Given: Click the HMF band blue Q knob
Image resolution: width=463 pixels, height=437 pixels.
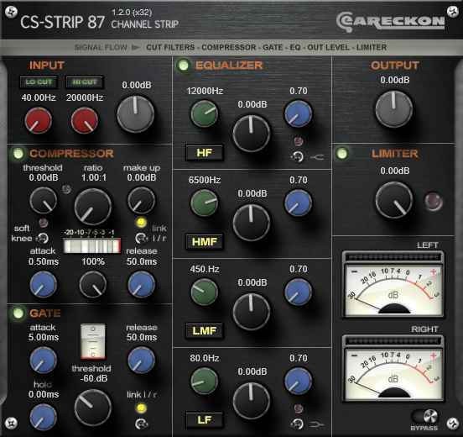Looking at the screenshot, I should tap(299, 203).
